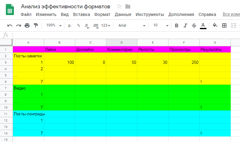
Task: Open the Формат menu
Action: (102, 14)
